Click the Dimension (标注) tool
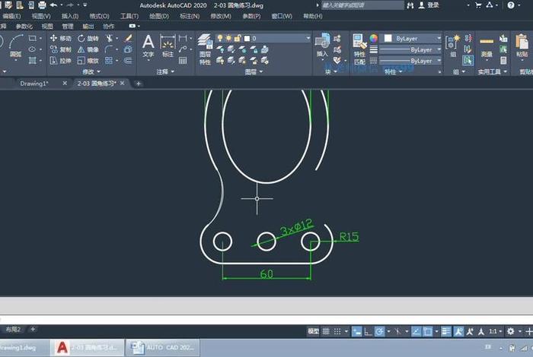Image resolution: width=533 pixels, height=357 pixels. click(x=168, y=46)
